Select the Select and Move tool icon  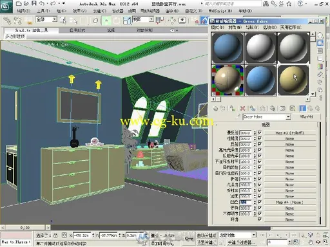click(x=106, y=21)
